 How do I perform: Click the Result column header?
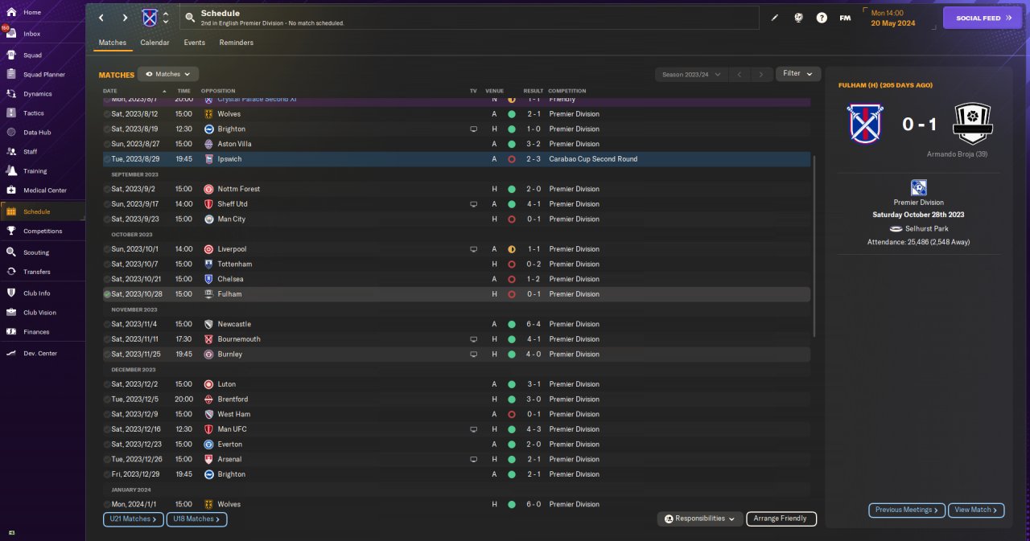pyautogui.click(x=534, y=91)
